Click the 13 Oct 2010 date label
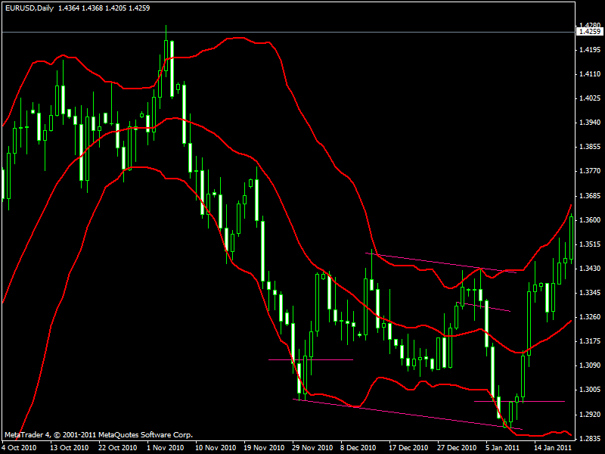 69,447
